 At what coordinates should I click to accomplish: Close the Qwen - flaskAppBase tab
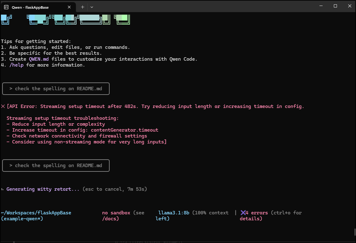[69, 7]
